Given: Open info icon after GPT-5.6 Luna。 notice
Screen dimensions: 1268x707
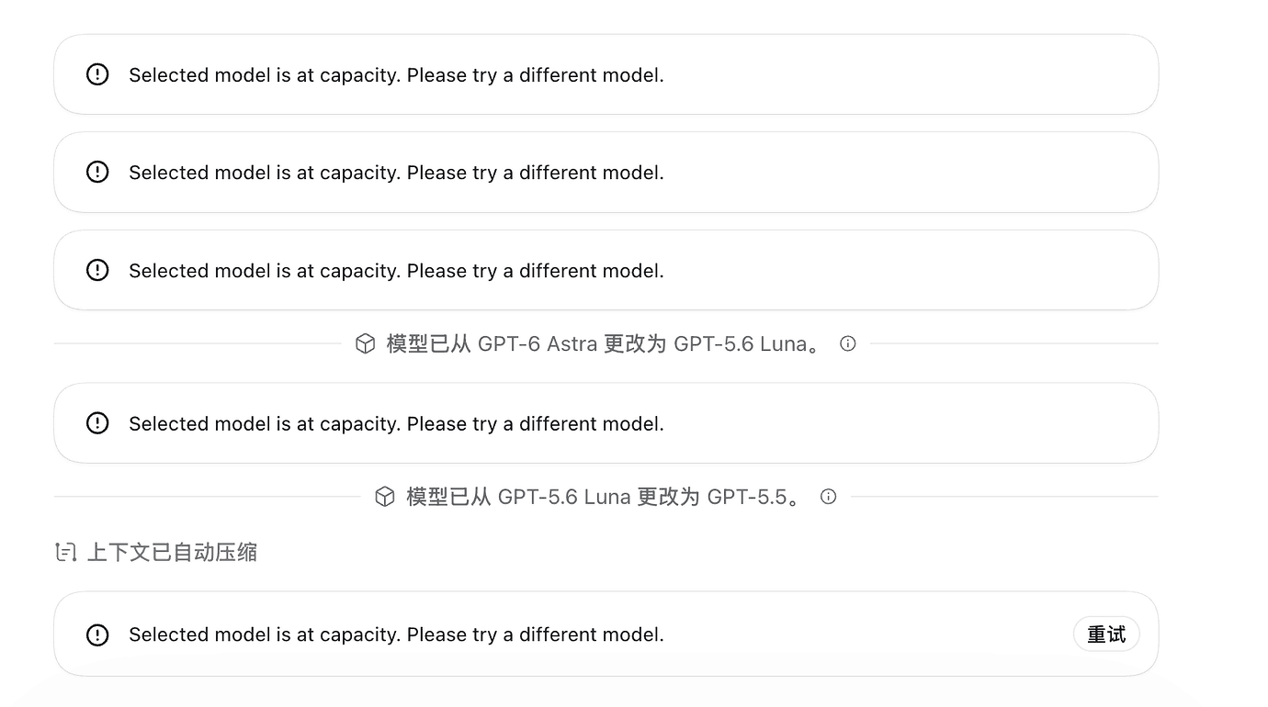Looking at the screenshot, I should pyautogui.click(x=848, y=343).
